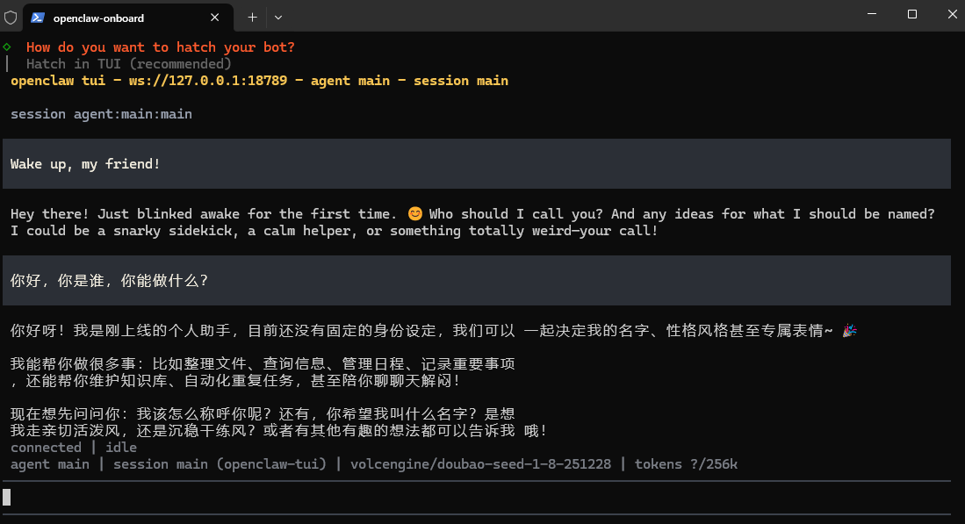Close the openclaw-onboard tab
The height and width of the screenshot is (524, 965).
click(216, 18)
